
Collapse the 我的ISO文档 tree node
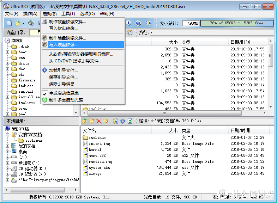(7, 135)
